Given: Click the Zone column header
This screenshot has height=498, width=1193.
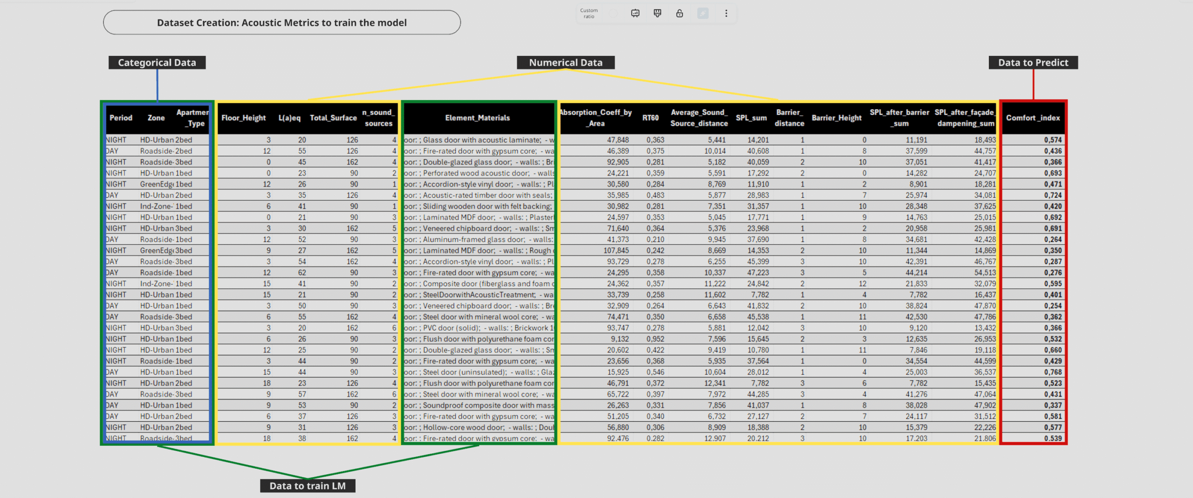Looking at the screenshot, I should pos(156,118).
